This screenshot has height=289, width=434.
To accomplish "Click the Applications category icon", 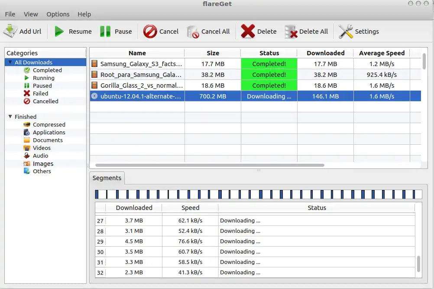I will 27,132.
